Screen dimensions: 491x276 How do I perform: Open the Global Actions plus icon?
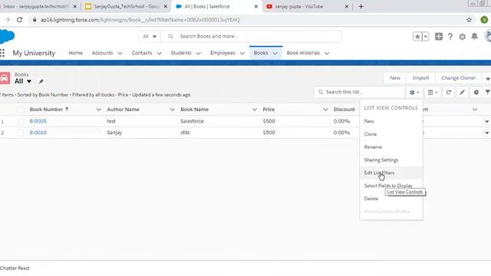(x=439, y=37)
